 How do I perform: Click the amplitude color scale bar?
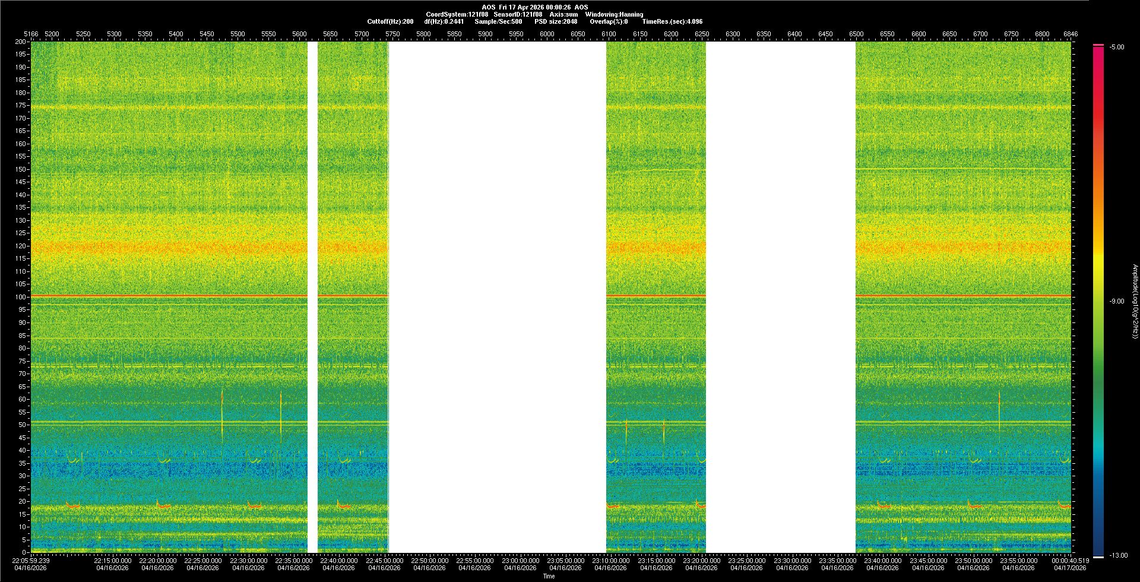coord(1098,301)
